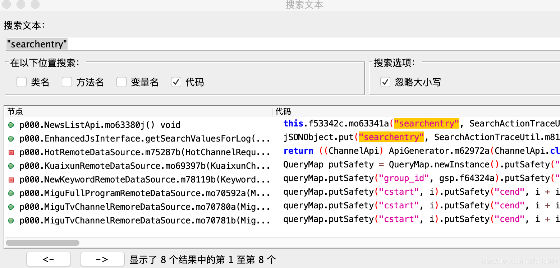Click the green icon beside MiguTvChannelRemoreDataSource.mo70781b
The width and height of the screenshot is (560, 268).
(11, 221)
